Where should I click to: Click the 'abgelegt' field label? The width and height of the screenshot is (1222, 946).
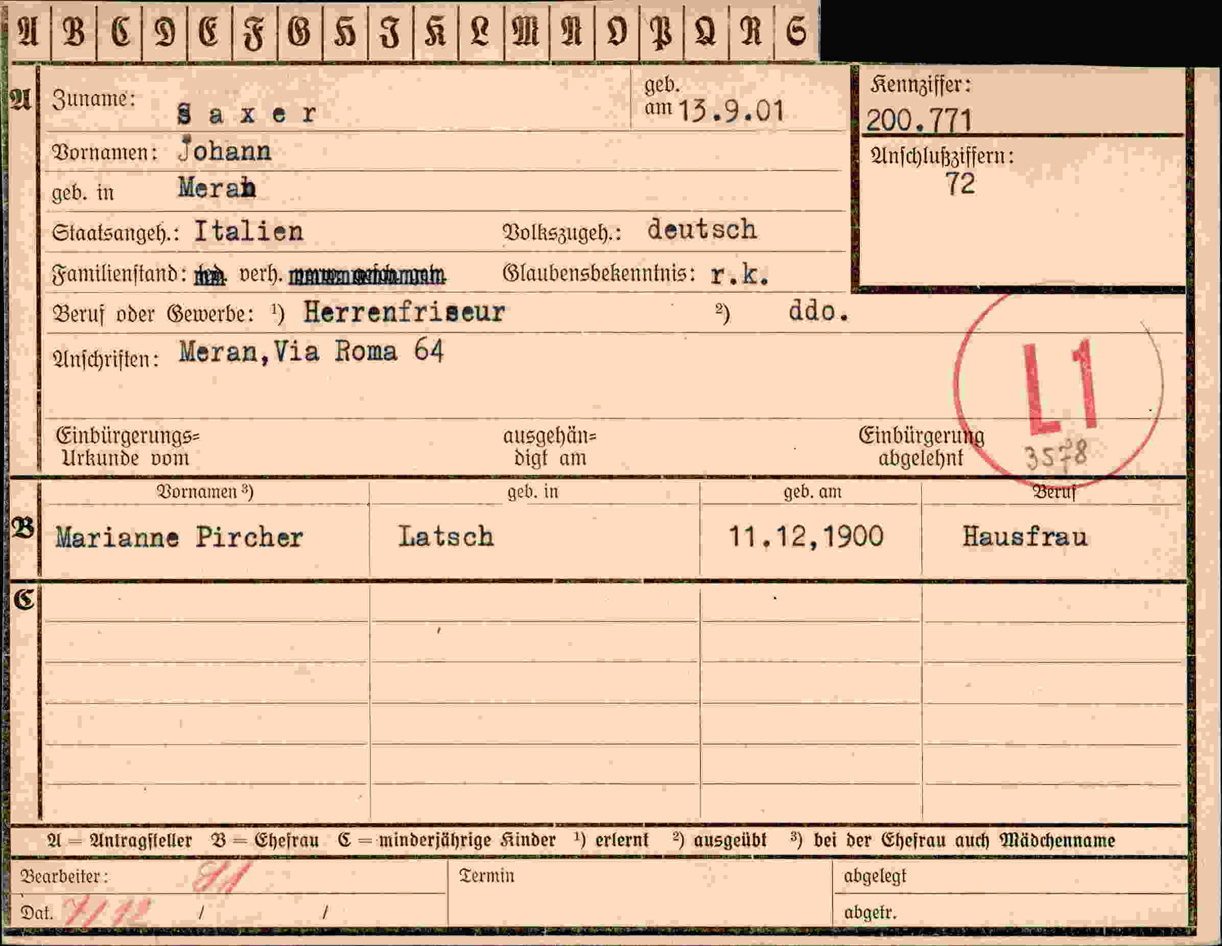(x=875, y=876)
